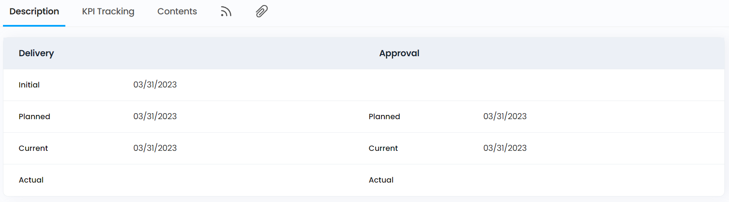Select the Description tab
This screenshot has height=202, width=729.
[x=34, y=11]
